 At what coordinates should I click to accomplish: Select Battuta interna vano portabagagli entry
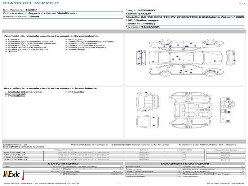(x=24, y=93)
